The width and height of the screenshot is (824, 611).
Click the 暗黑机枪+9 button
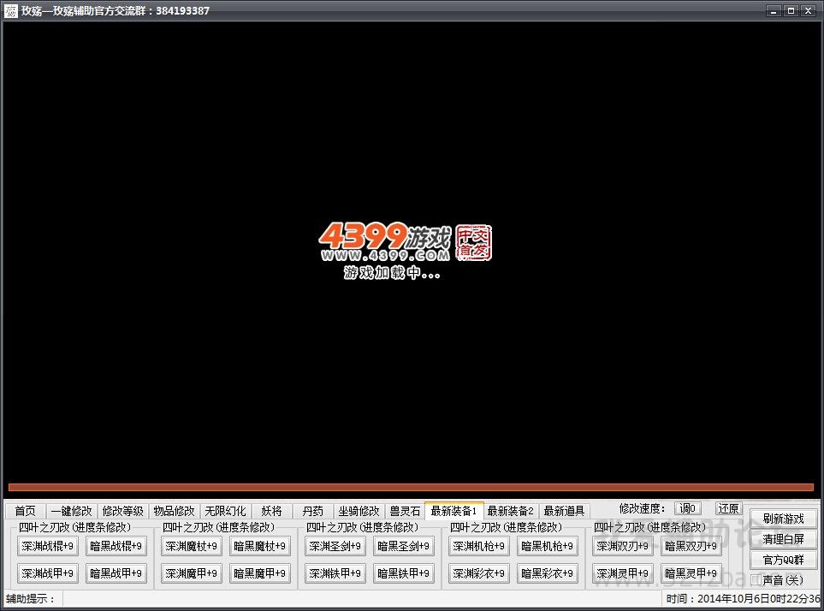point(547,546)
